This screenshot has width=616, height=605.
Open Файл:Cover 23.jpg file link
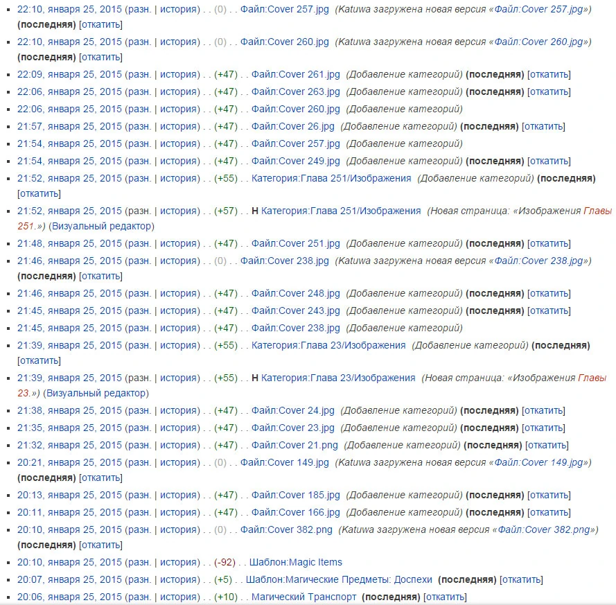tap(292, 428)
